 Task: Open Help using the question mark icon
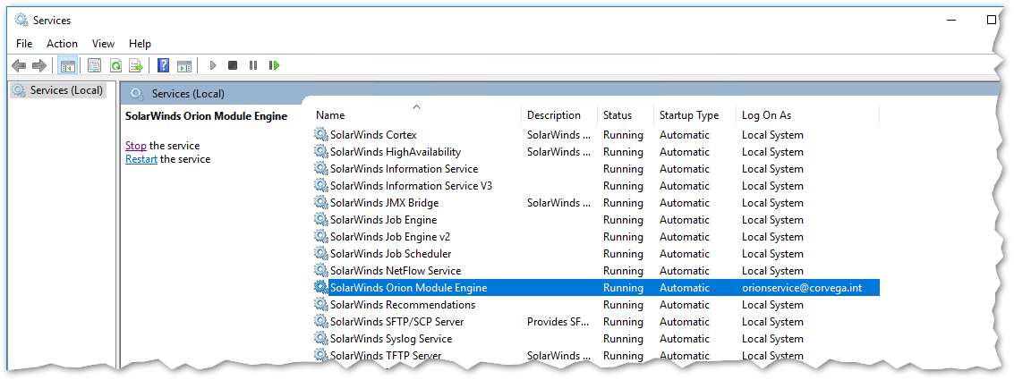click(164, 65)
